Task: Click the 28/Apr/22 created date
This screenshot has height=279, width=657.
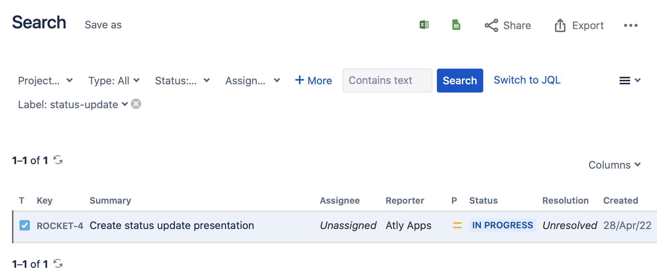Action: 627,225
